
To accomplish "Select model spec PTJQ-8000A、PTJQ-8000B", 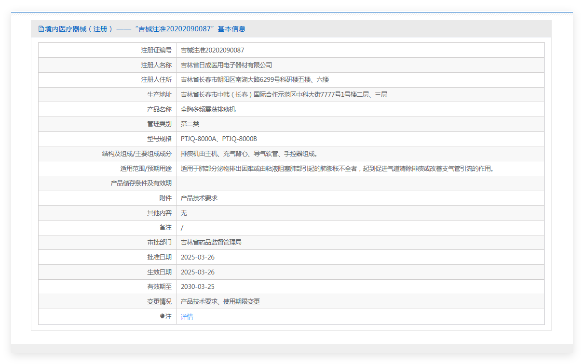I will pyautogui.click(x=219, y=139).
